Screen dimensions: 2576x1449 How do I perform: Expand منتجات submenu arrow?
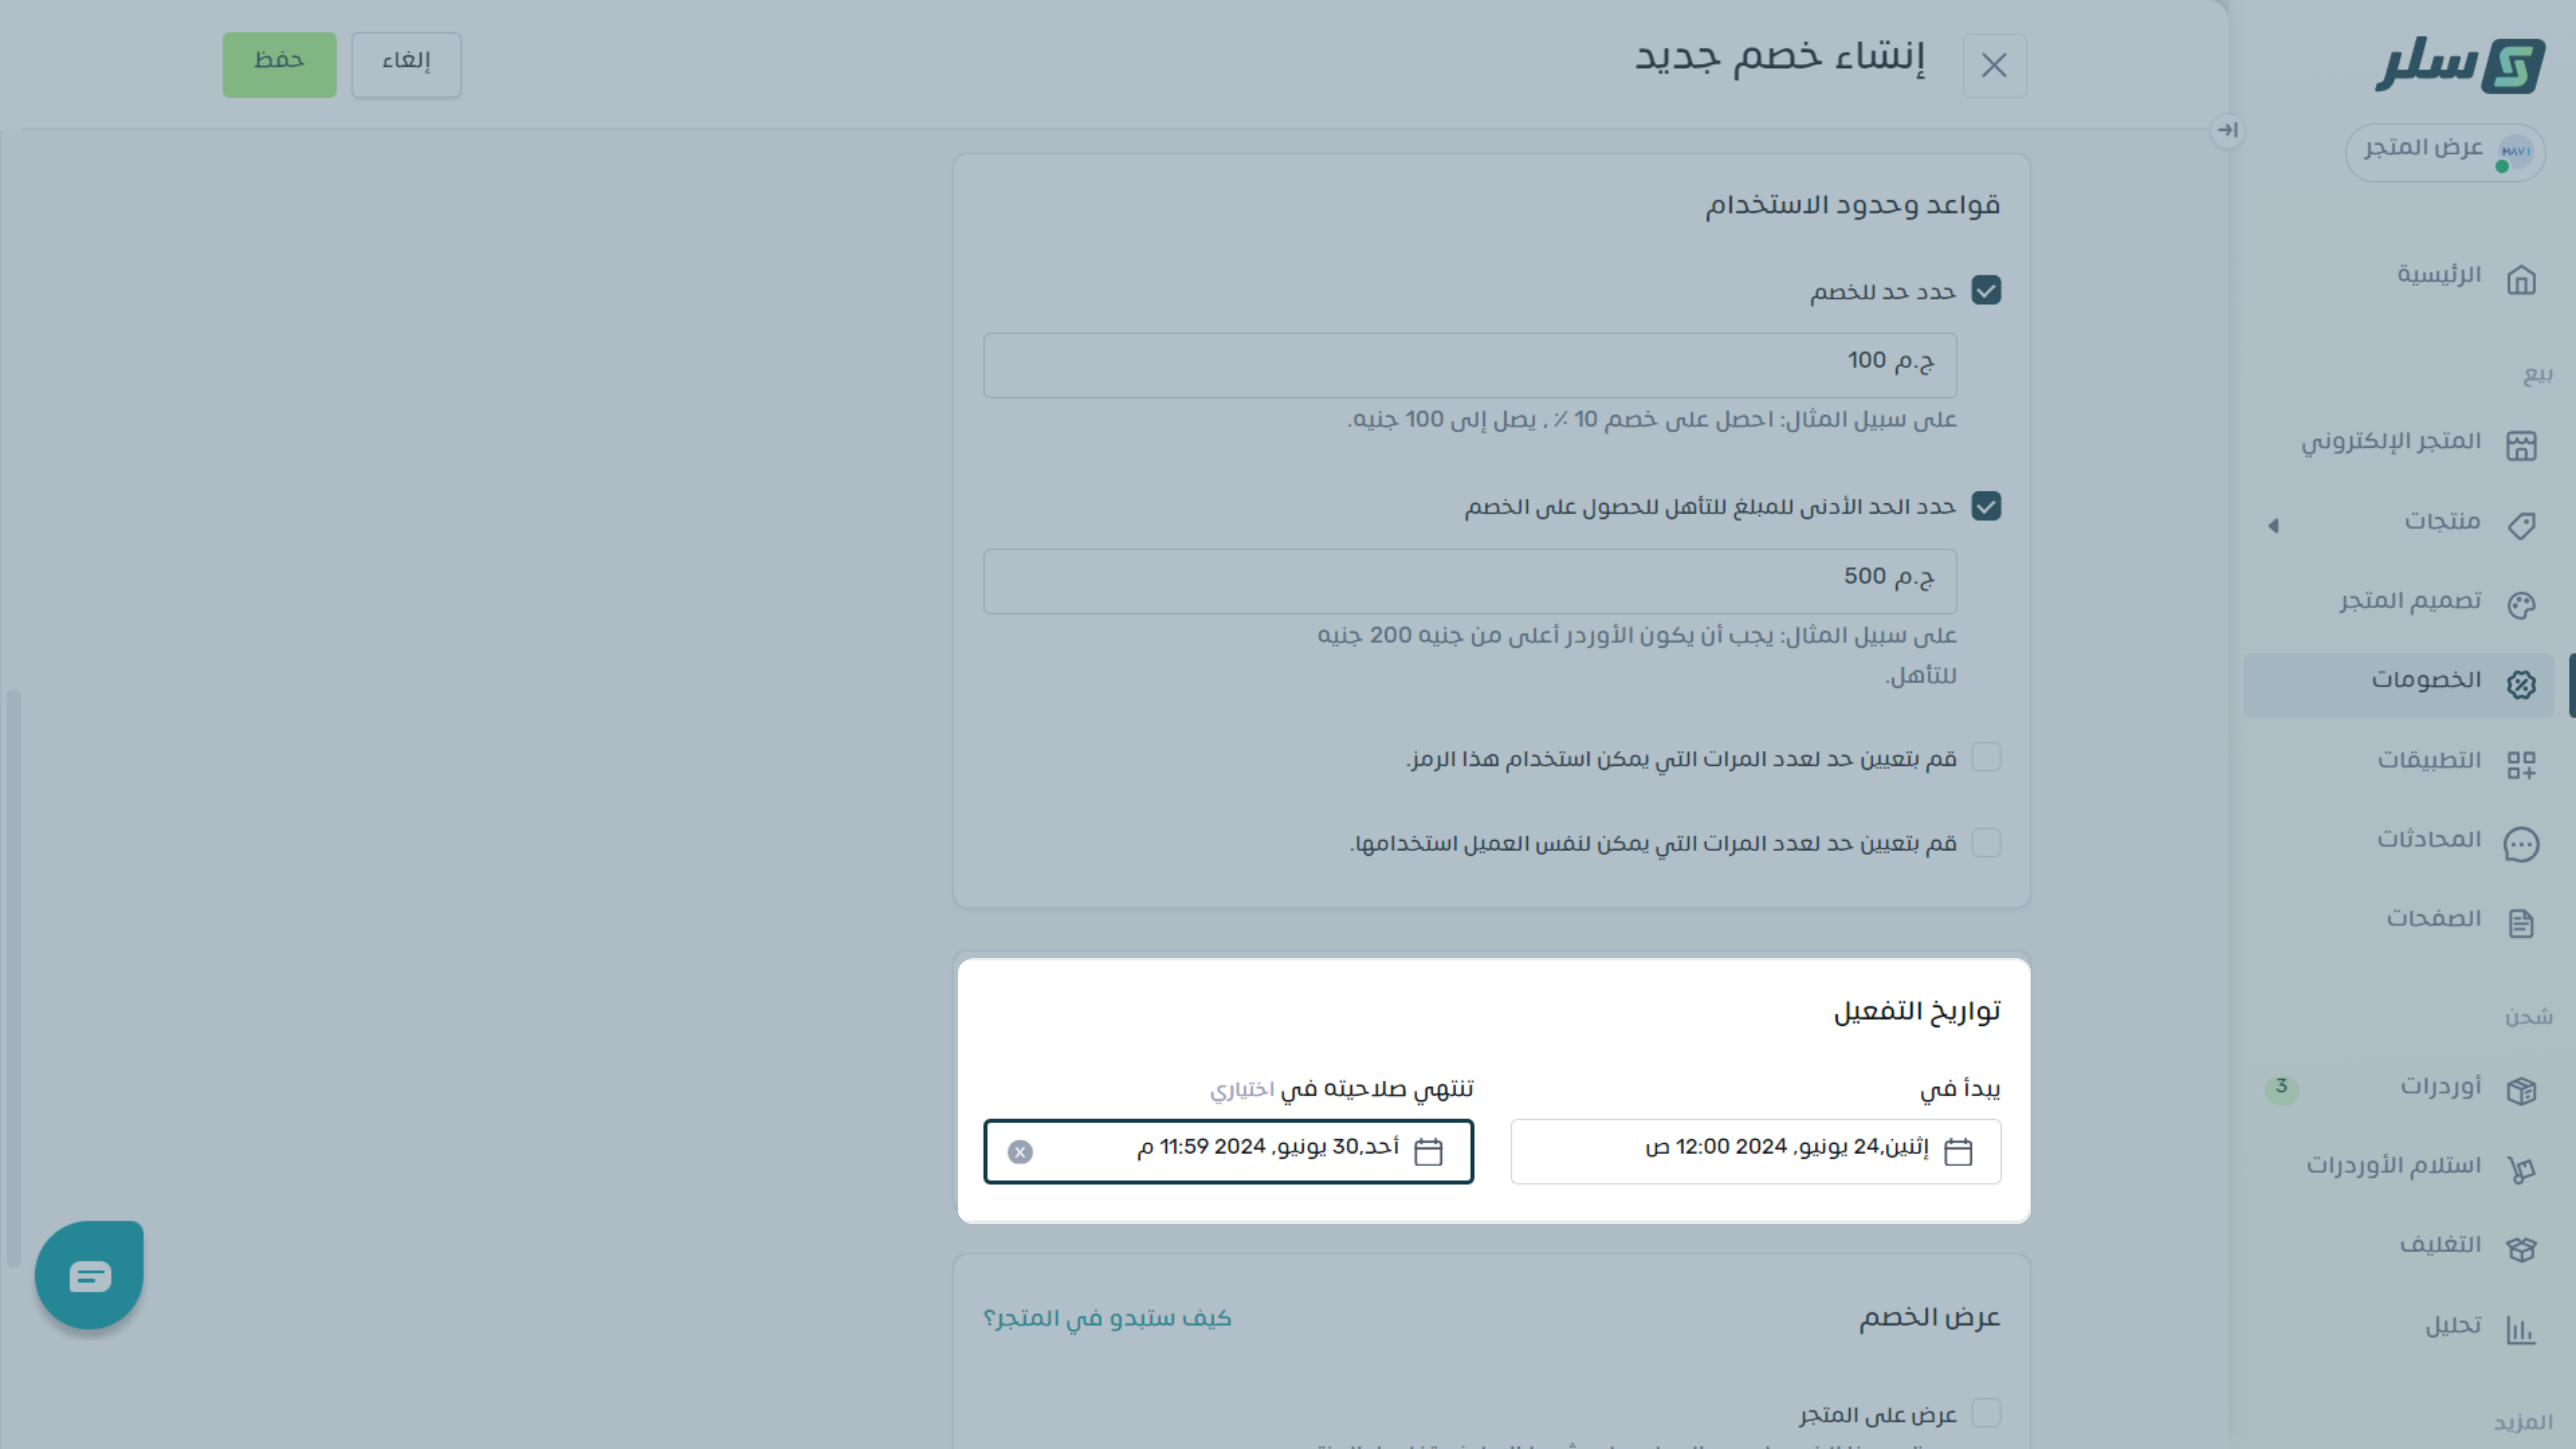pos(2273,525)
